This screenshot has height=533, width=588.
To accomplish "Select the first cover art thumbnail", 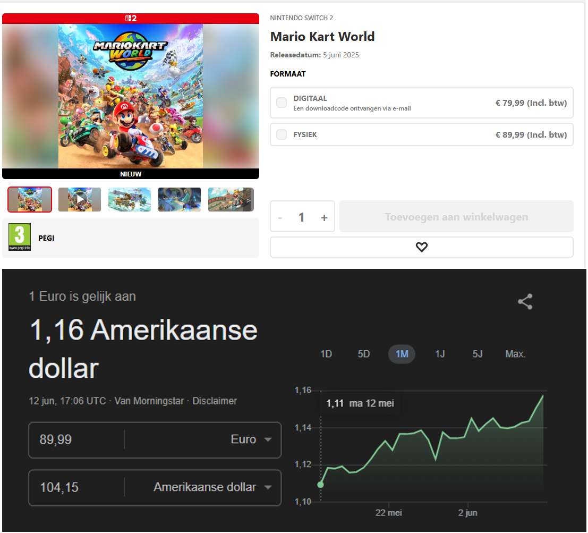I will (30, 200).
